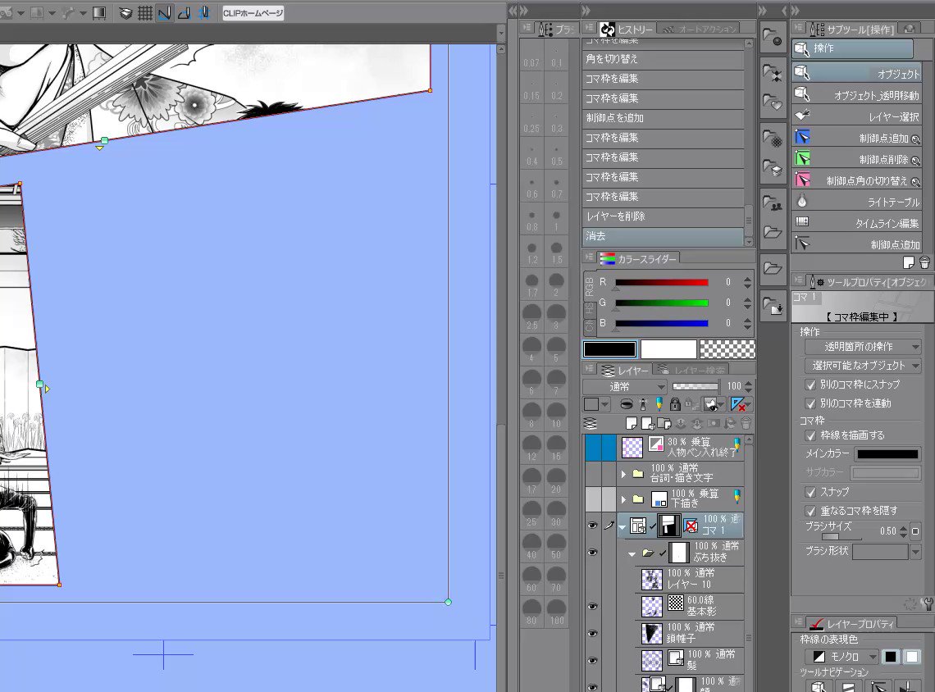Toggle grid display icon in top toolbar
Image resolution: width=935 pixels, height=692 pixels.
coord(145,13)
